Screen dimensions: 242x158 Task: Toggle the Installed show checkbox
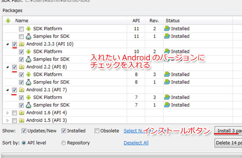click(x=63, y=131)
